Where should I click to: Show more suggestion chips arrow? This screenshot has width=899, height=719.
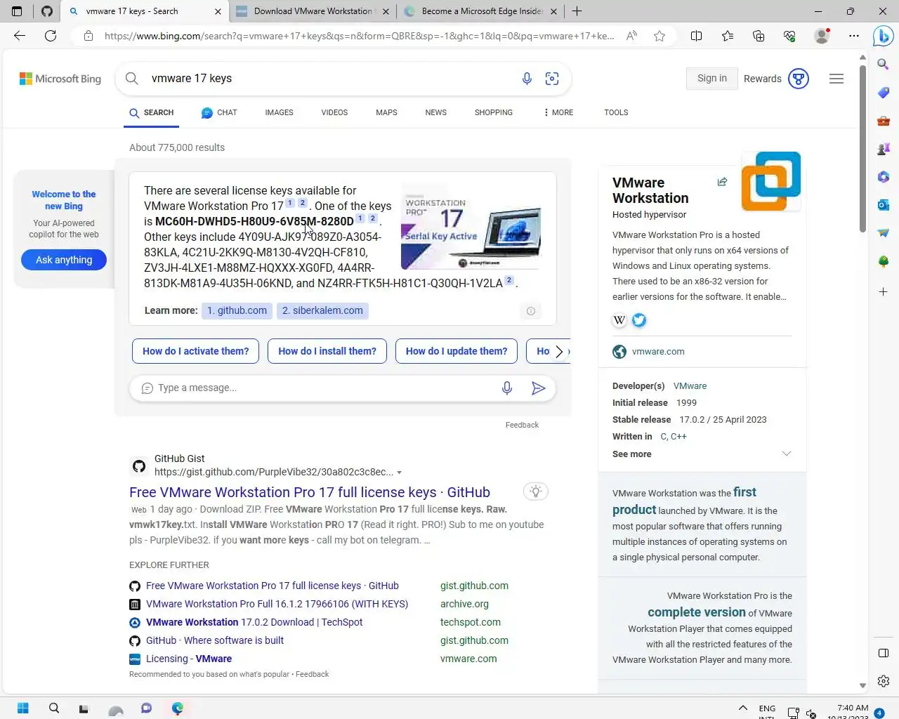tap(559, 351)
